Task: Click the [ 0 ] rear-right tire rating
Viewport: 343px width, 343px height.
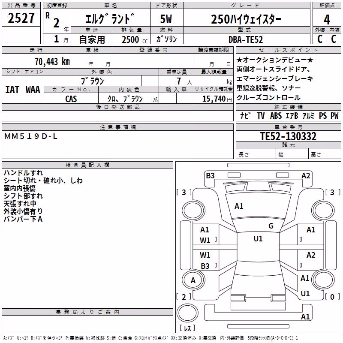Action: [332, 297]
